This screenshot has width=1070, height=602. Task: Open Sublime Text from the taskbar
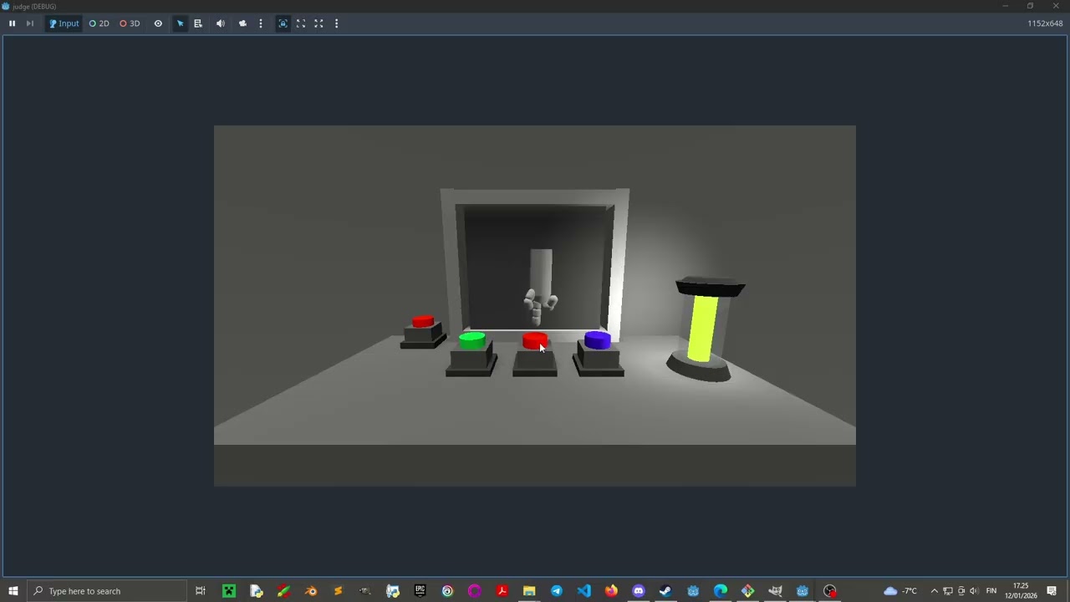click(x=338, y=591)
